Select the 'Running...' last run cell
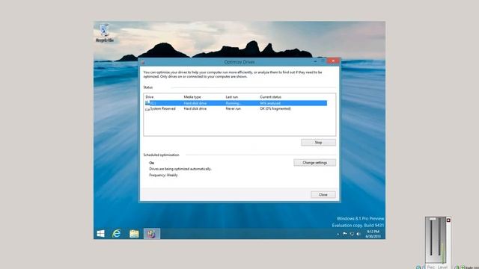Screen dimensions: 479x269 coord(234,103)
